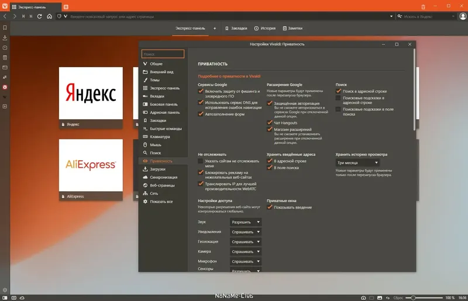
Task: Open the Camera permission dropdown
Action: click(246, 251)
